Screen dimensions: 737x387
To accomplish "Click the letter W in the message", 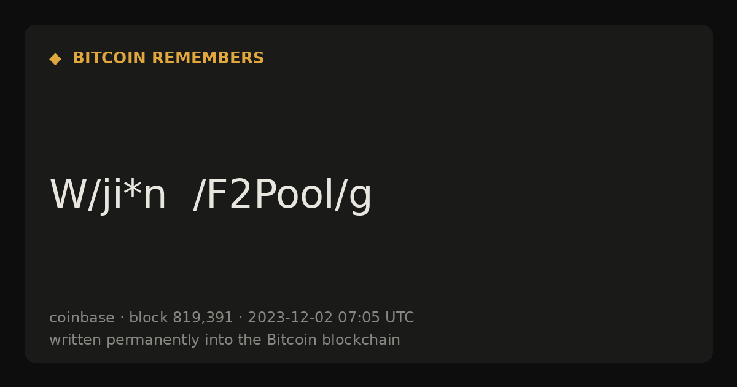I will point(67,195).
